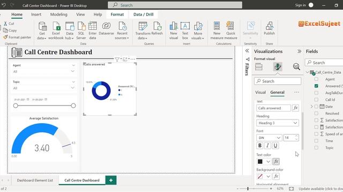Create a Quick measure
This screenshot has width=343, height=192.
(x=230, y=31)
